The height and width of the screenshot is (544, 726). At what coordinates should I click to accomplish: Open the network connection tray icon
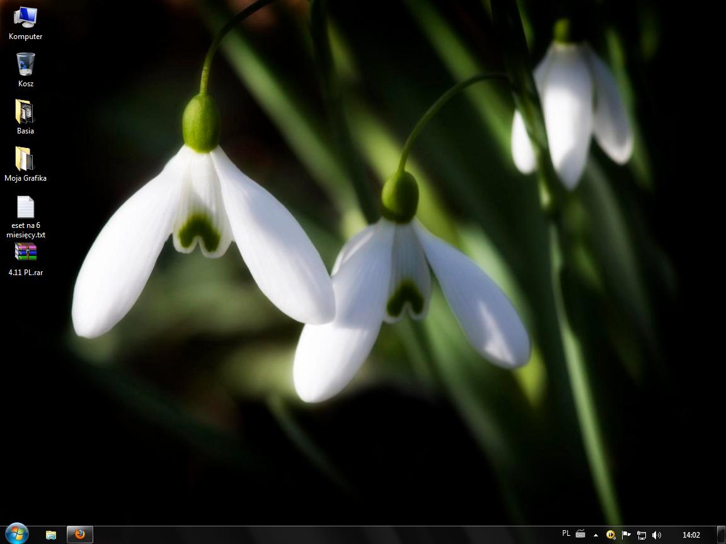pyautogui.click(x=641, y=535)
